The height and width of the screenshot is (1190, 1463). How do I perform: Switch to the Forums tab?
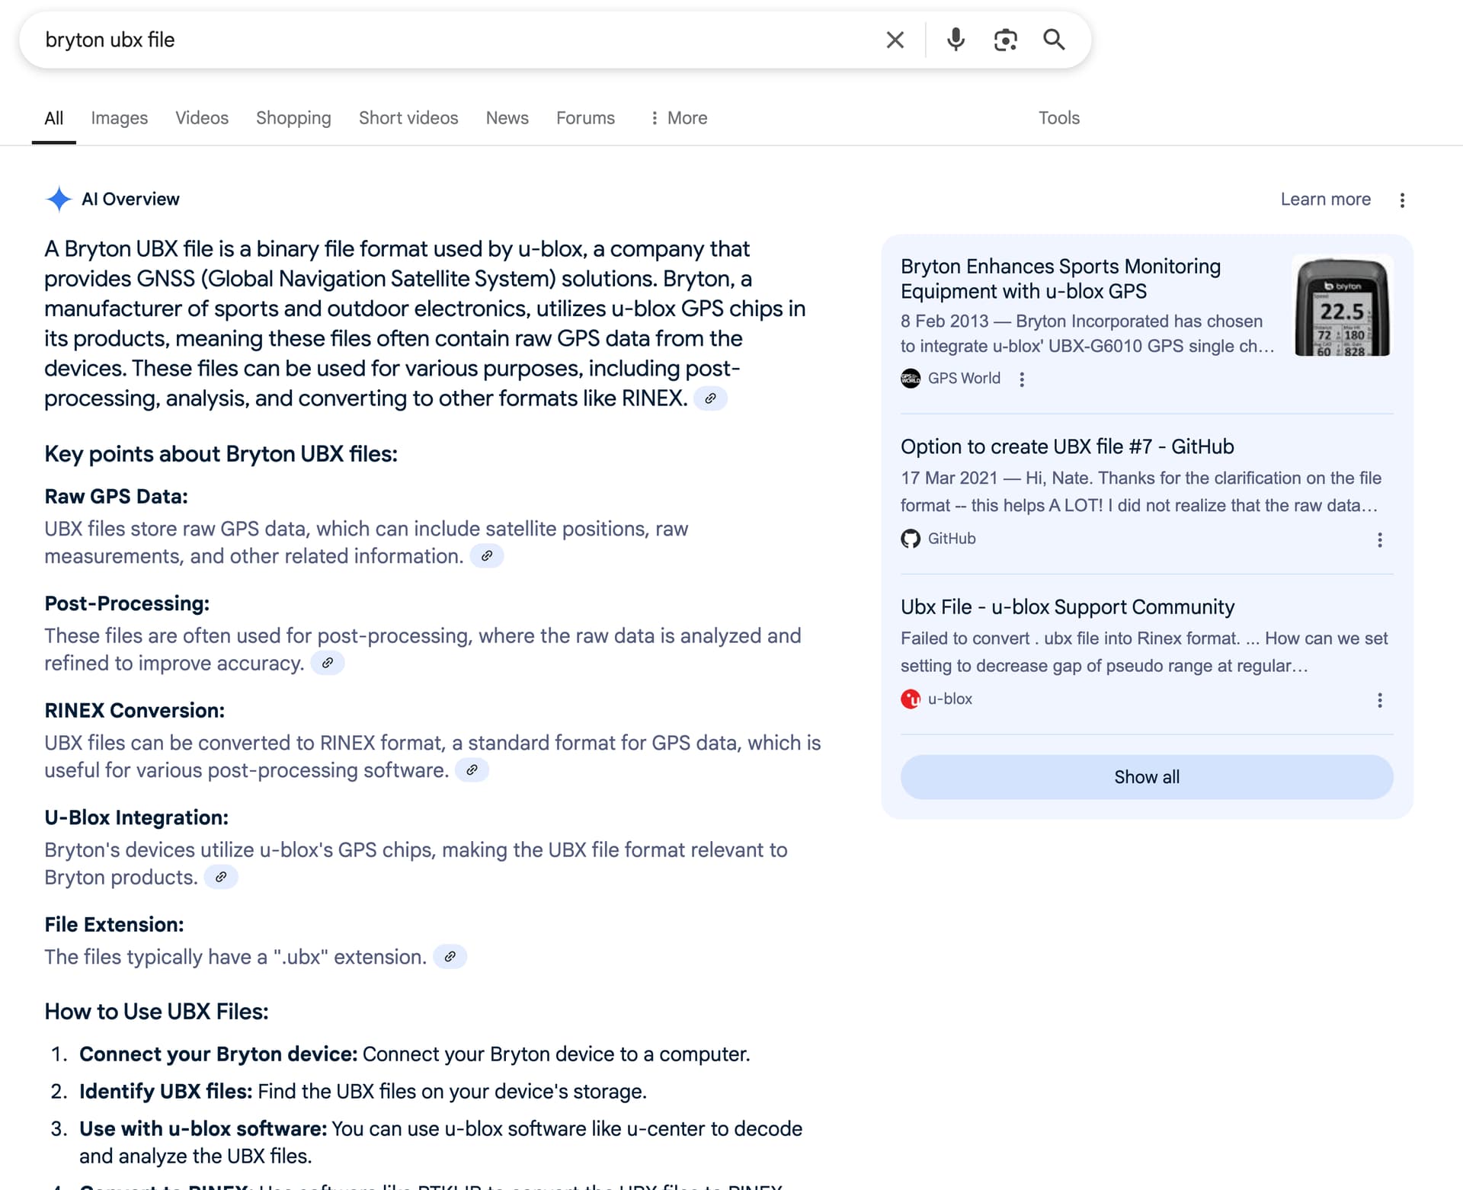tap(585, 118)
